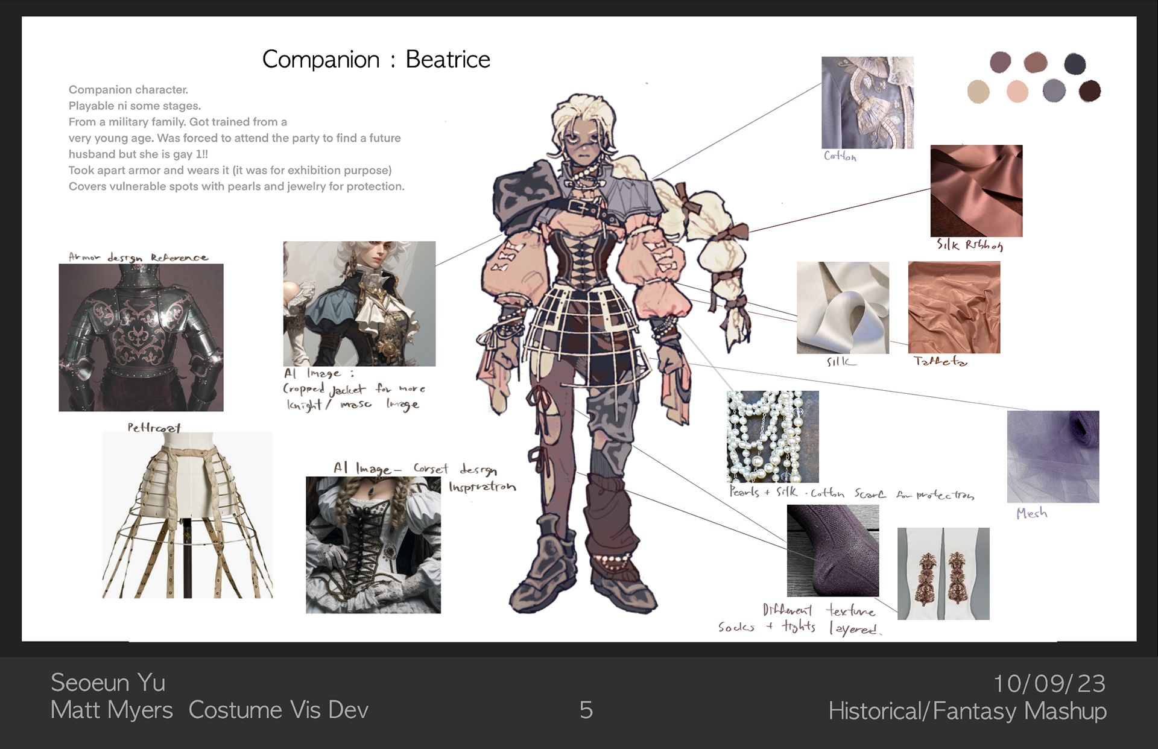Select the silk ribbon fabric image
This screenshot has width=1158, height=749.
(976, 191)
